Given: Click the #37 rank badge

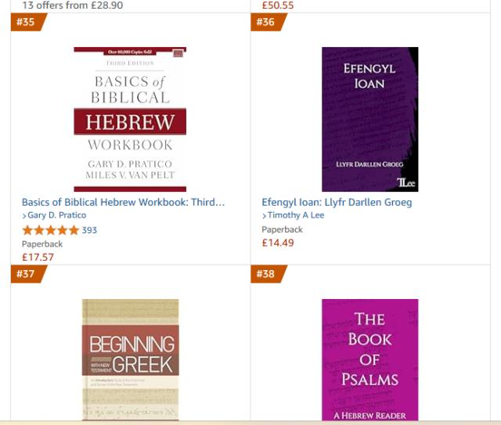Looking at the screenshot, I should click(x=28, y=276).
